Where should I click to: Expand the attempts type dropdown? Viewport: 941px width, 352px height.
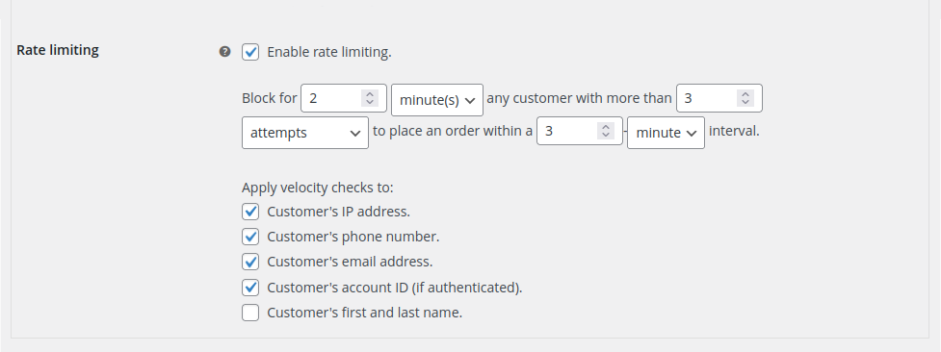coord(305,133)
